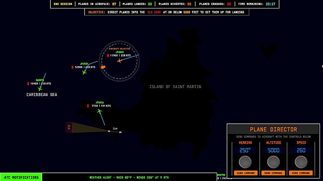Click the END SESSION button
This screenshot has width=323, height=181.
tap(63, 4)
